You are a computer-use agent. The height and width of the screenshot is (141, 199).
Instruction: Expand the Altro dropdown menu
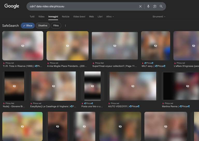[110, 17]
